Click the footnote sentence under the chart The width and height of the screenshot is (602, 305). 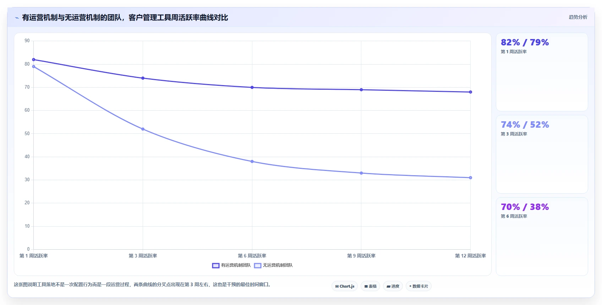[x=143, y=284]
